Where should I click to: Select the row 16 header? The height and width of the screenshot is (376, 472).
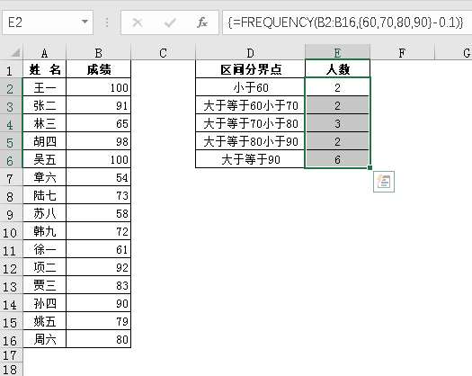10,340
